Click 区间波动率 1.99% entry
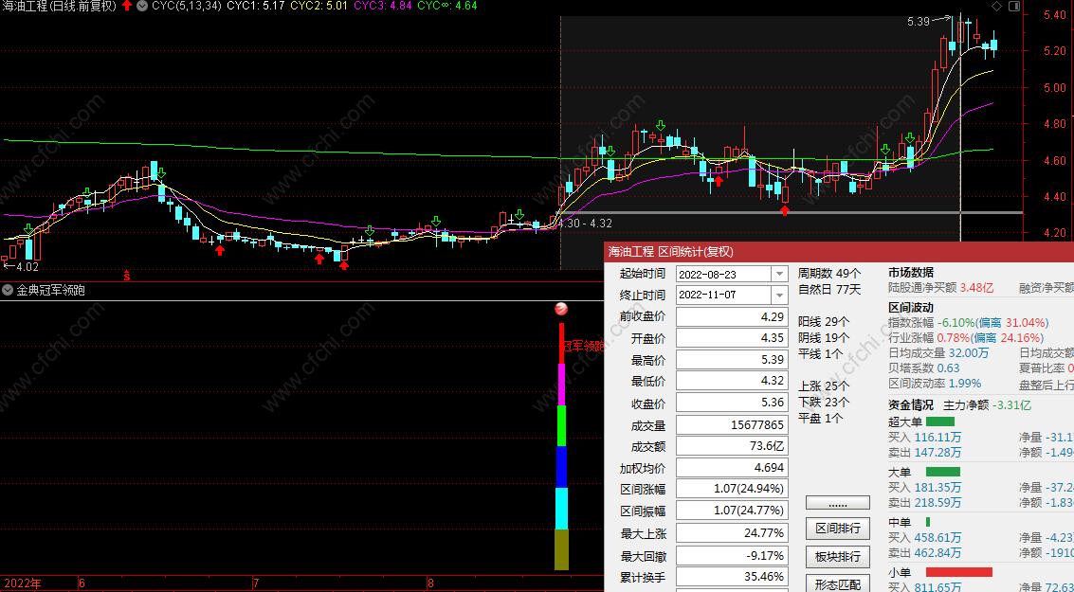 pos(935,384)
